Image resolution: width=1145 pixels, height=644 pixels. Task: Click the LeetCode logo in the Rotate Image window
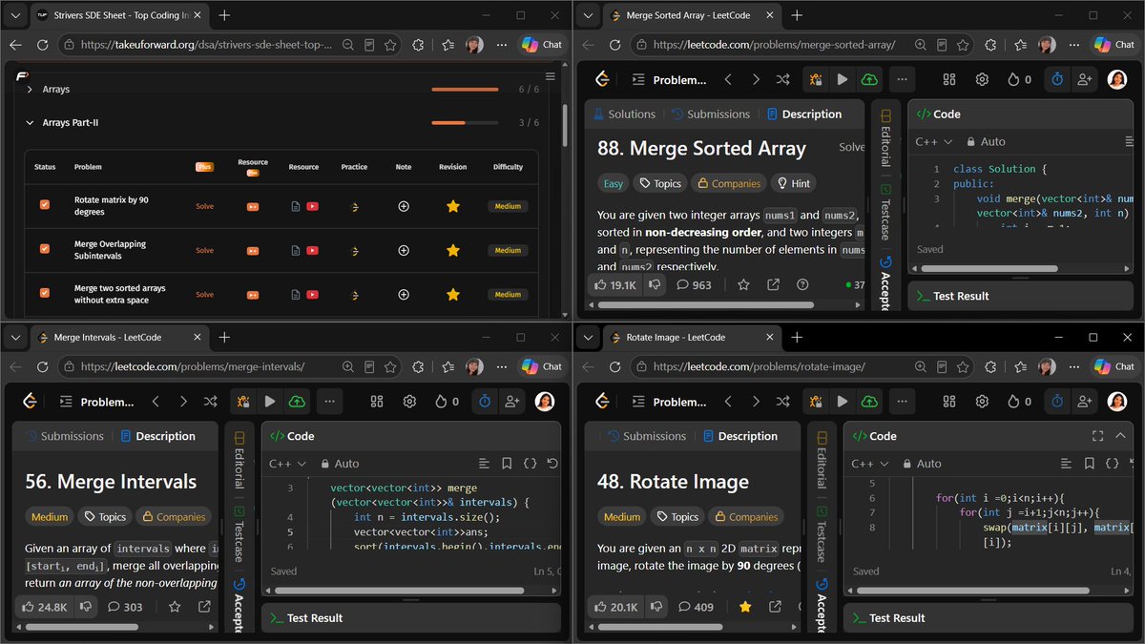602,402
